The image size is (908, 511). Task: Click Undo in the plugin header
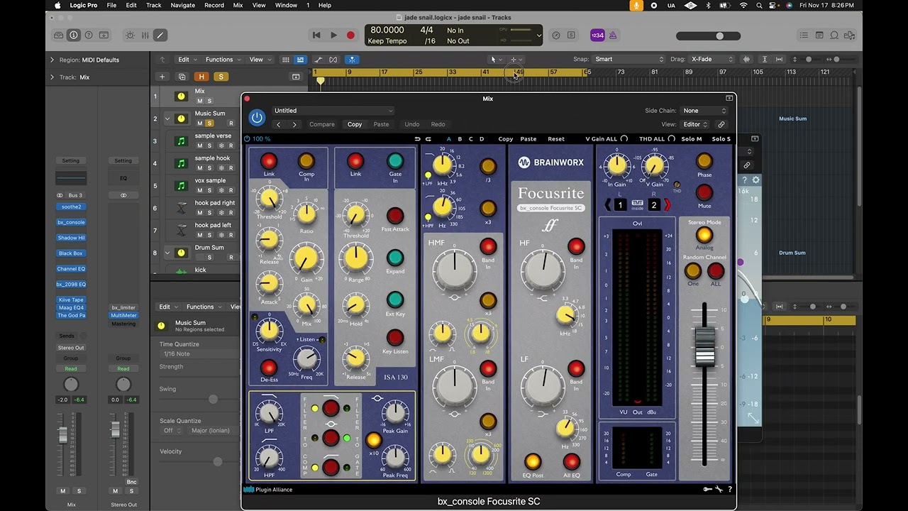(x=412, y=124)
